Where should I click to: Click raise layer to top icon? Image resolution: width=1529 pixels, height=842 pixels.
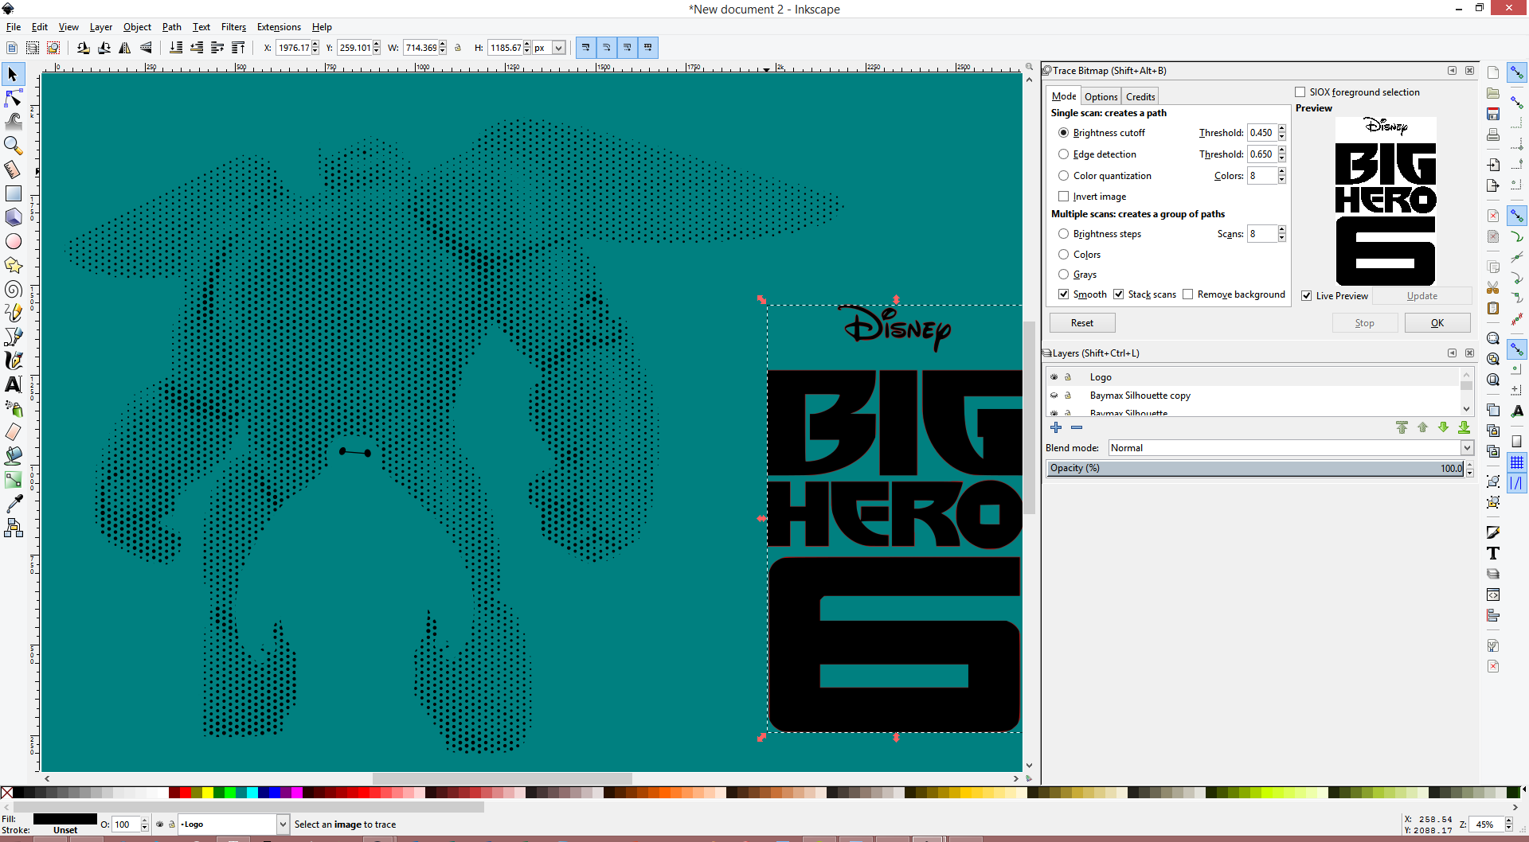pyautogui.click(x=1402, y=427)
